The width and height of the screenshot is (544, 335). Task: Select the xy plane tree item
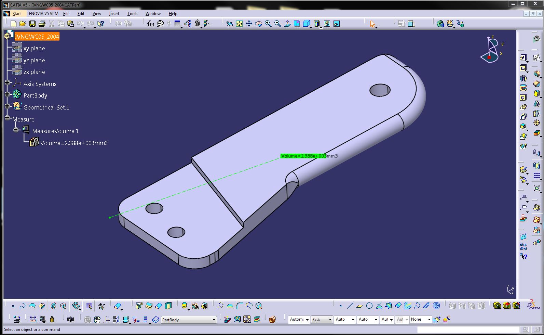[x=34, y=48]
